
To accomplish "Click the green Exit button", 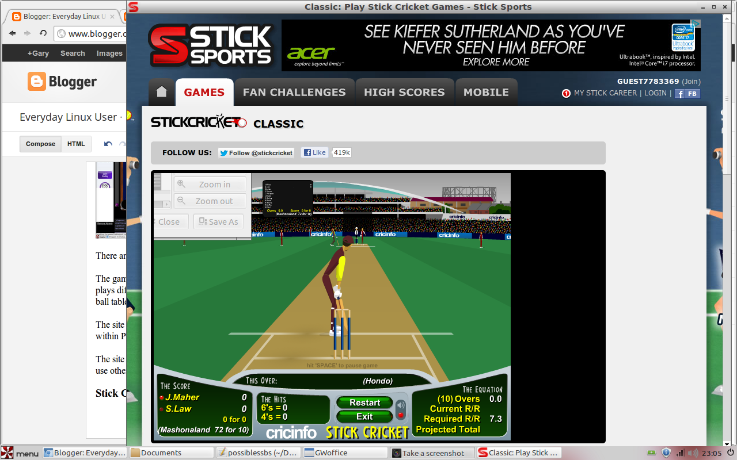I will (364, 416).
